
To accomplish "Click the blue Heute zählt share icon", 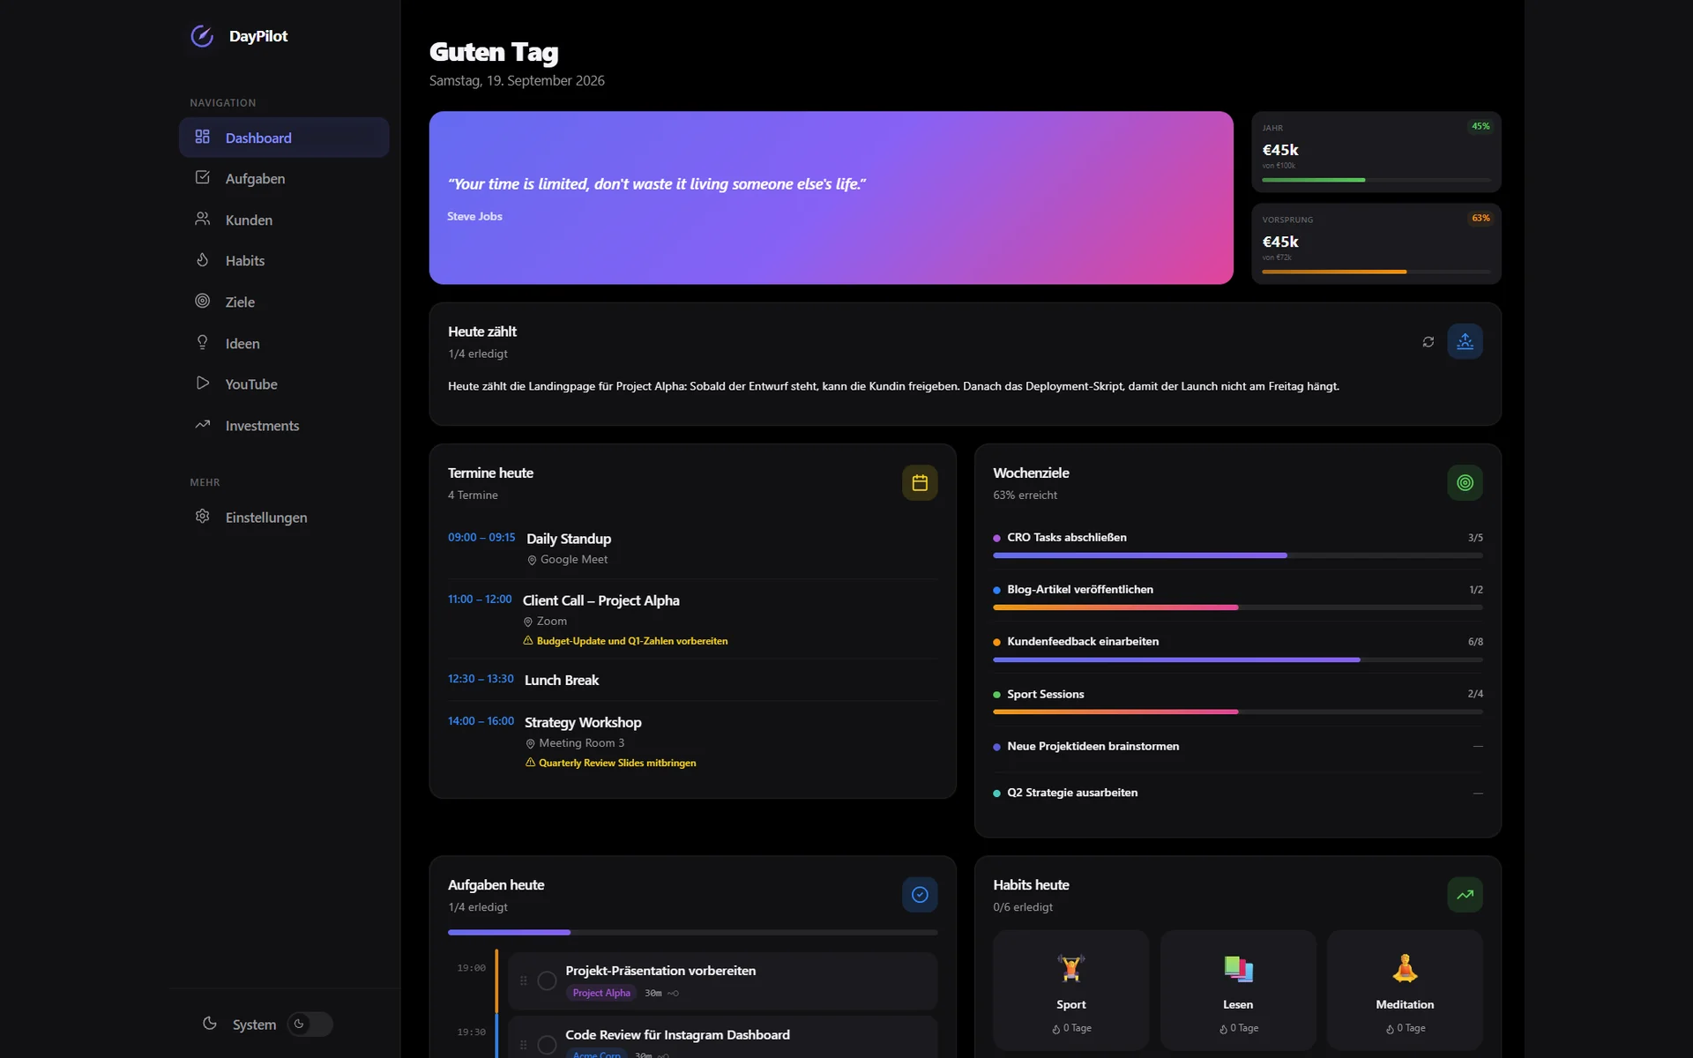I will pyautogui.click(x=1465, y=342).
